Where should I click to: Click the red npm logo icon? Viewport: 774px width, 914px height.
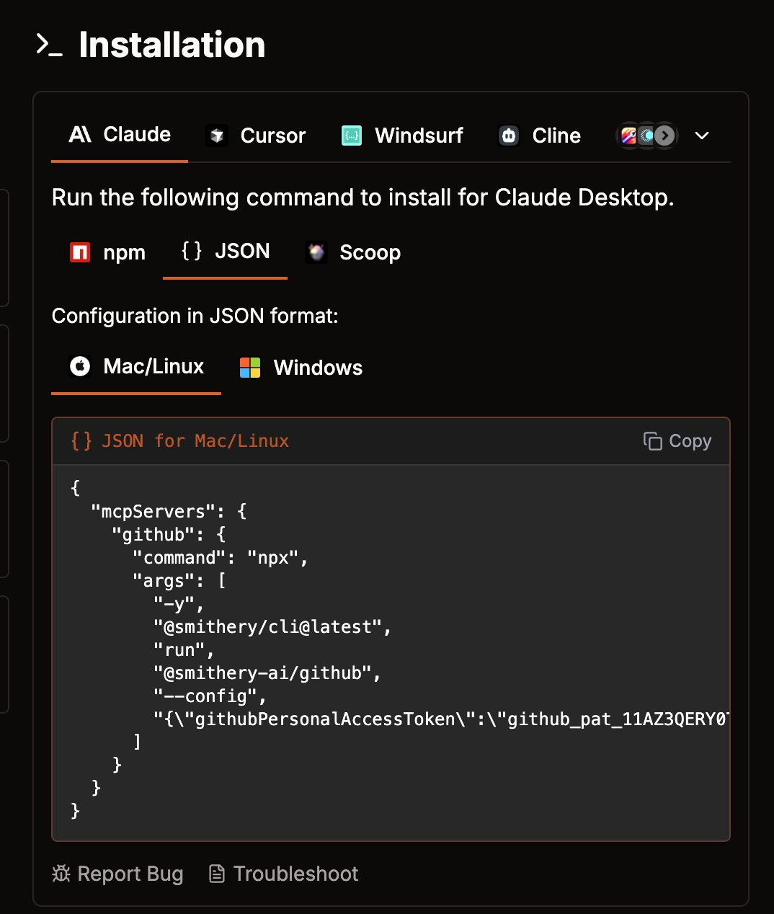click(80, 252)
